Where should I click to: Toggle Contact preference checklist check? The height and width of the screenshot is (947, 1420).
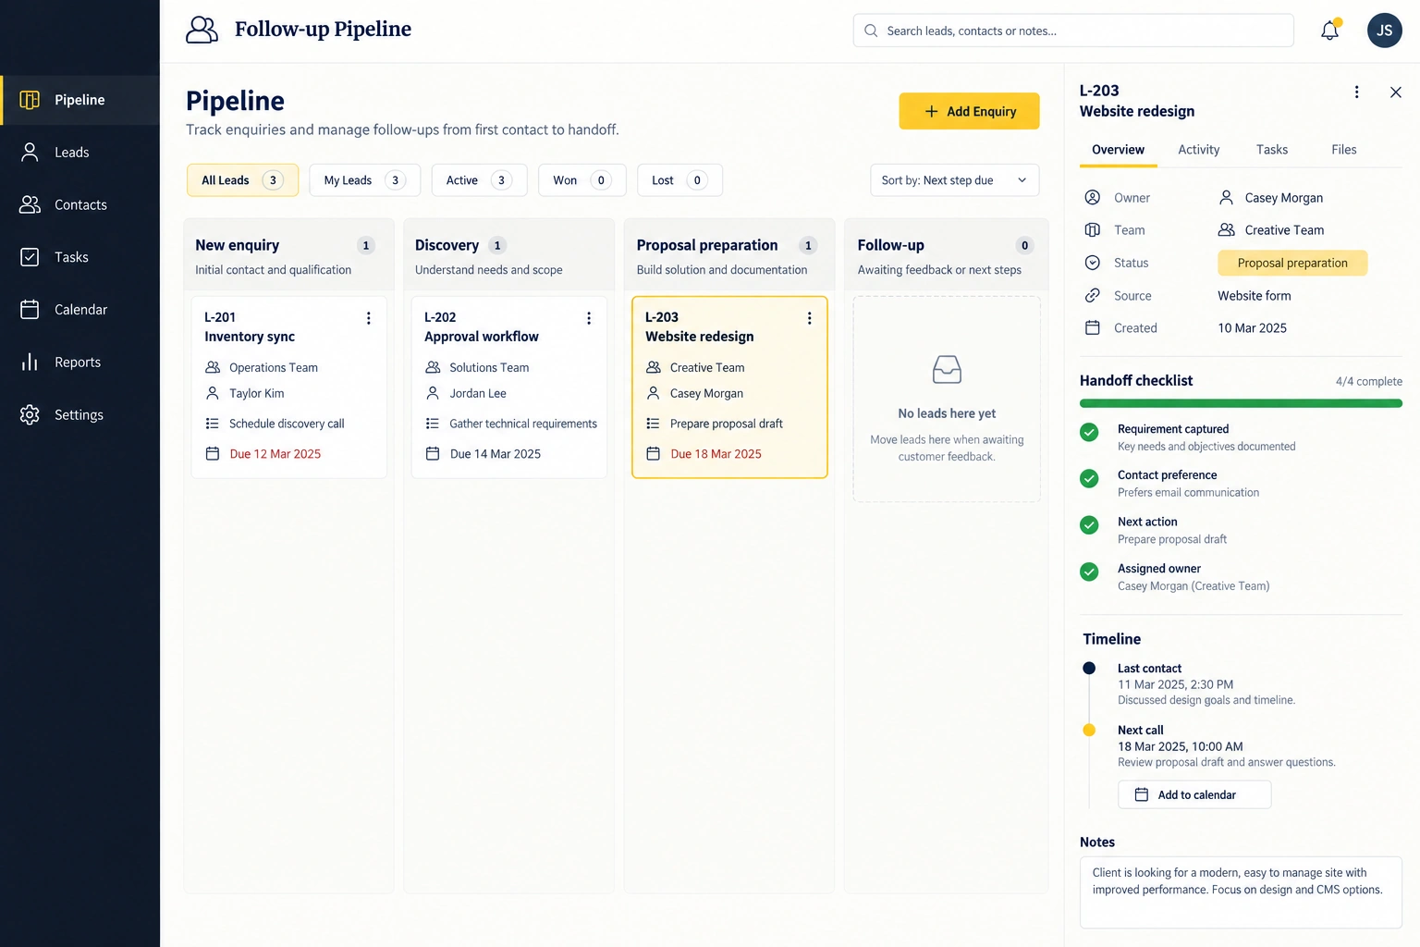pos(1089,478)
